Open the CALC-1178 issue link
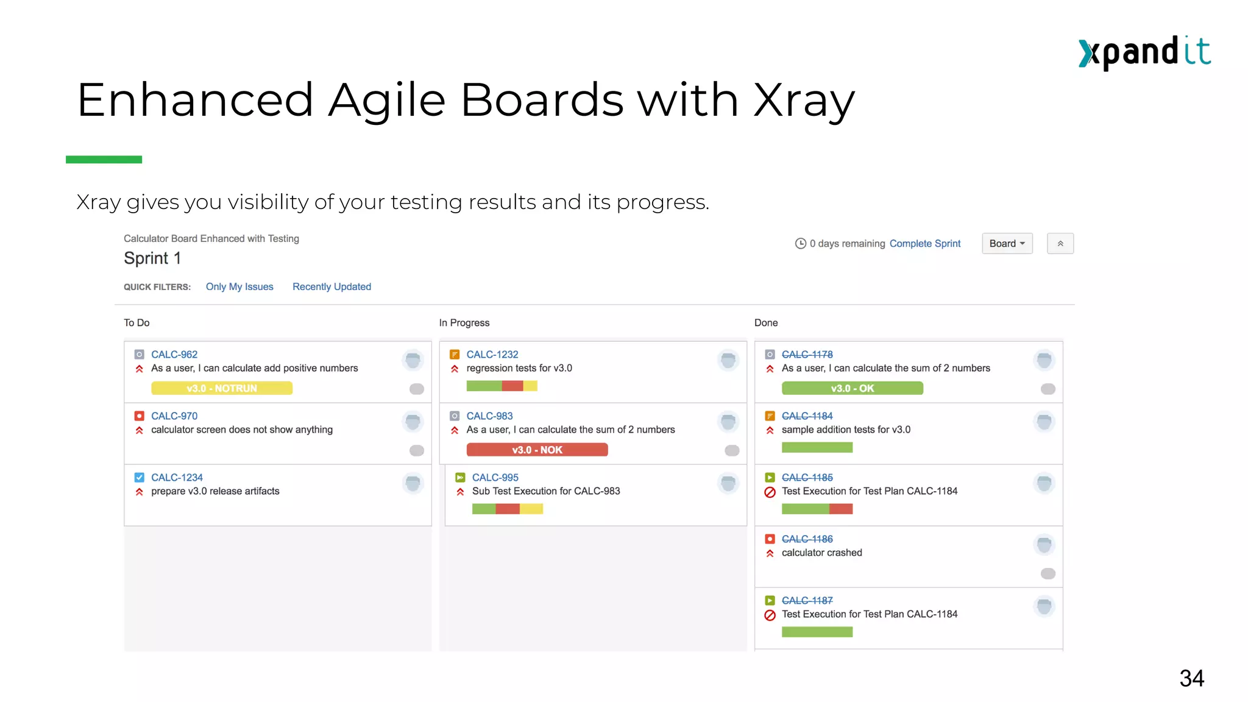Viewport: 1248px width, 702px height. pos(807,355)
